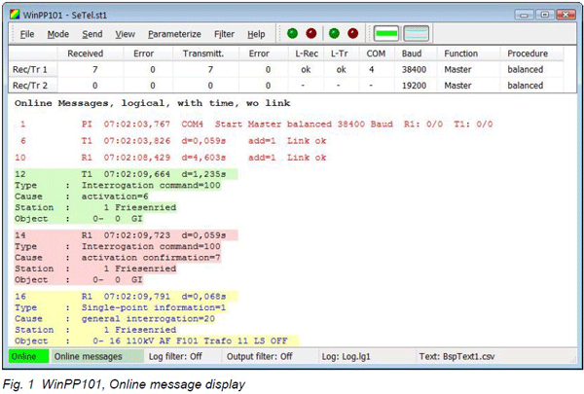584x394 pixels.
Task: Open the File menu
Action: 27,34
